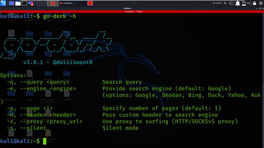Image resolution: width=264 pixels, height=148 pixels.
Task: Click the go-dork -h command text
Action: (59, 16)
